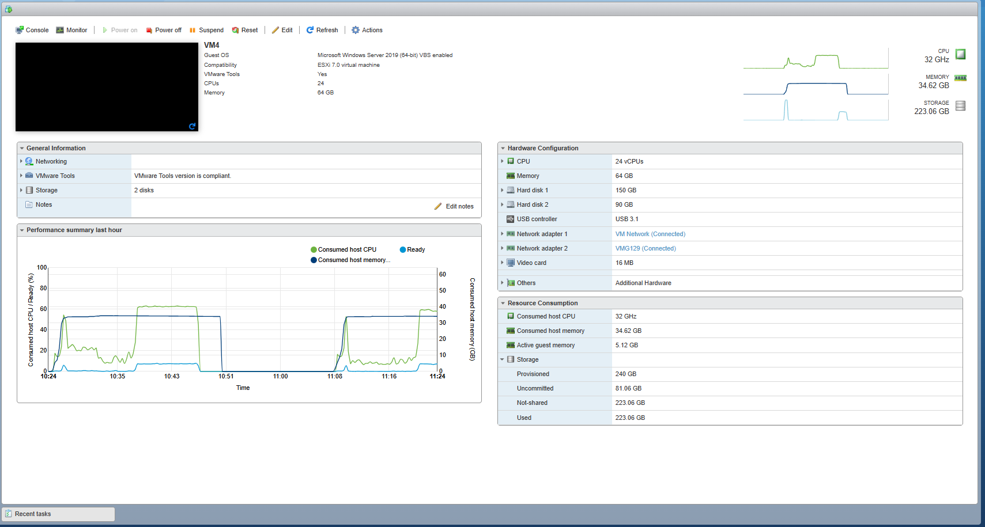Click Edit notes
Image resolution: width=985 pixels, height=527 pixels.
pos(454,206)
